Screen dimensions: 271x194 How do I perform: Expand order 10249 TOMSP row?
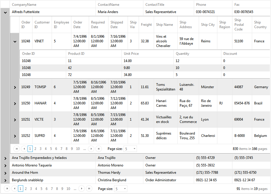click(x=15, y=87)
